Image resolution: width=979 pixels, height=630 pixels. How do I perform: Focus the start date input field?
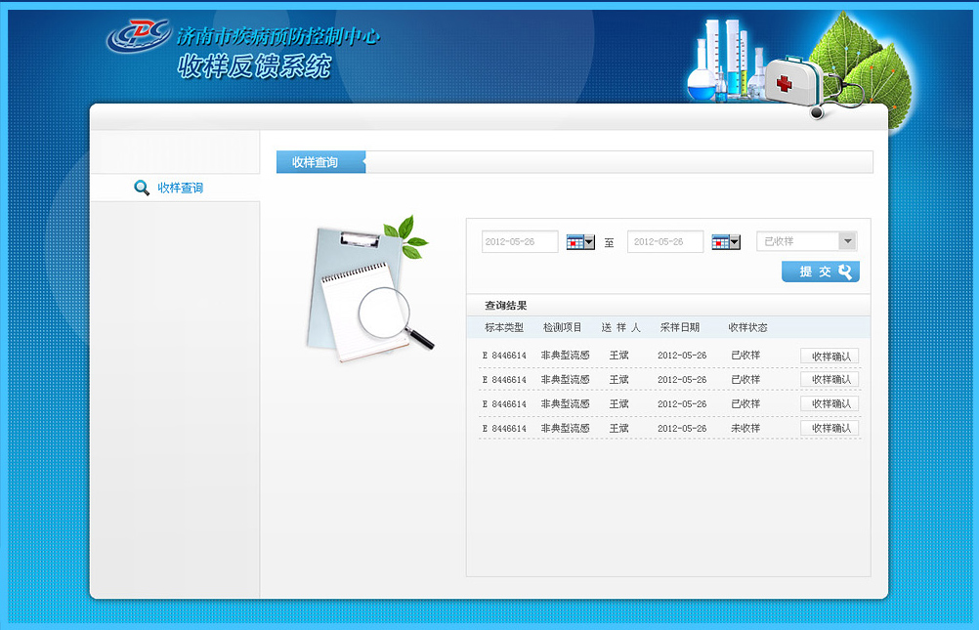(x=520, y=242)
